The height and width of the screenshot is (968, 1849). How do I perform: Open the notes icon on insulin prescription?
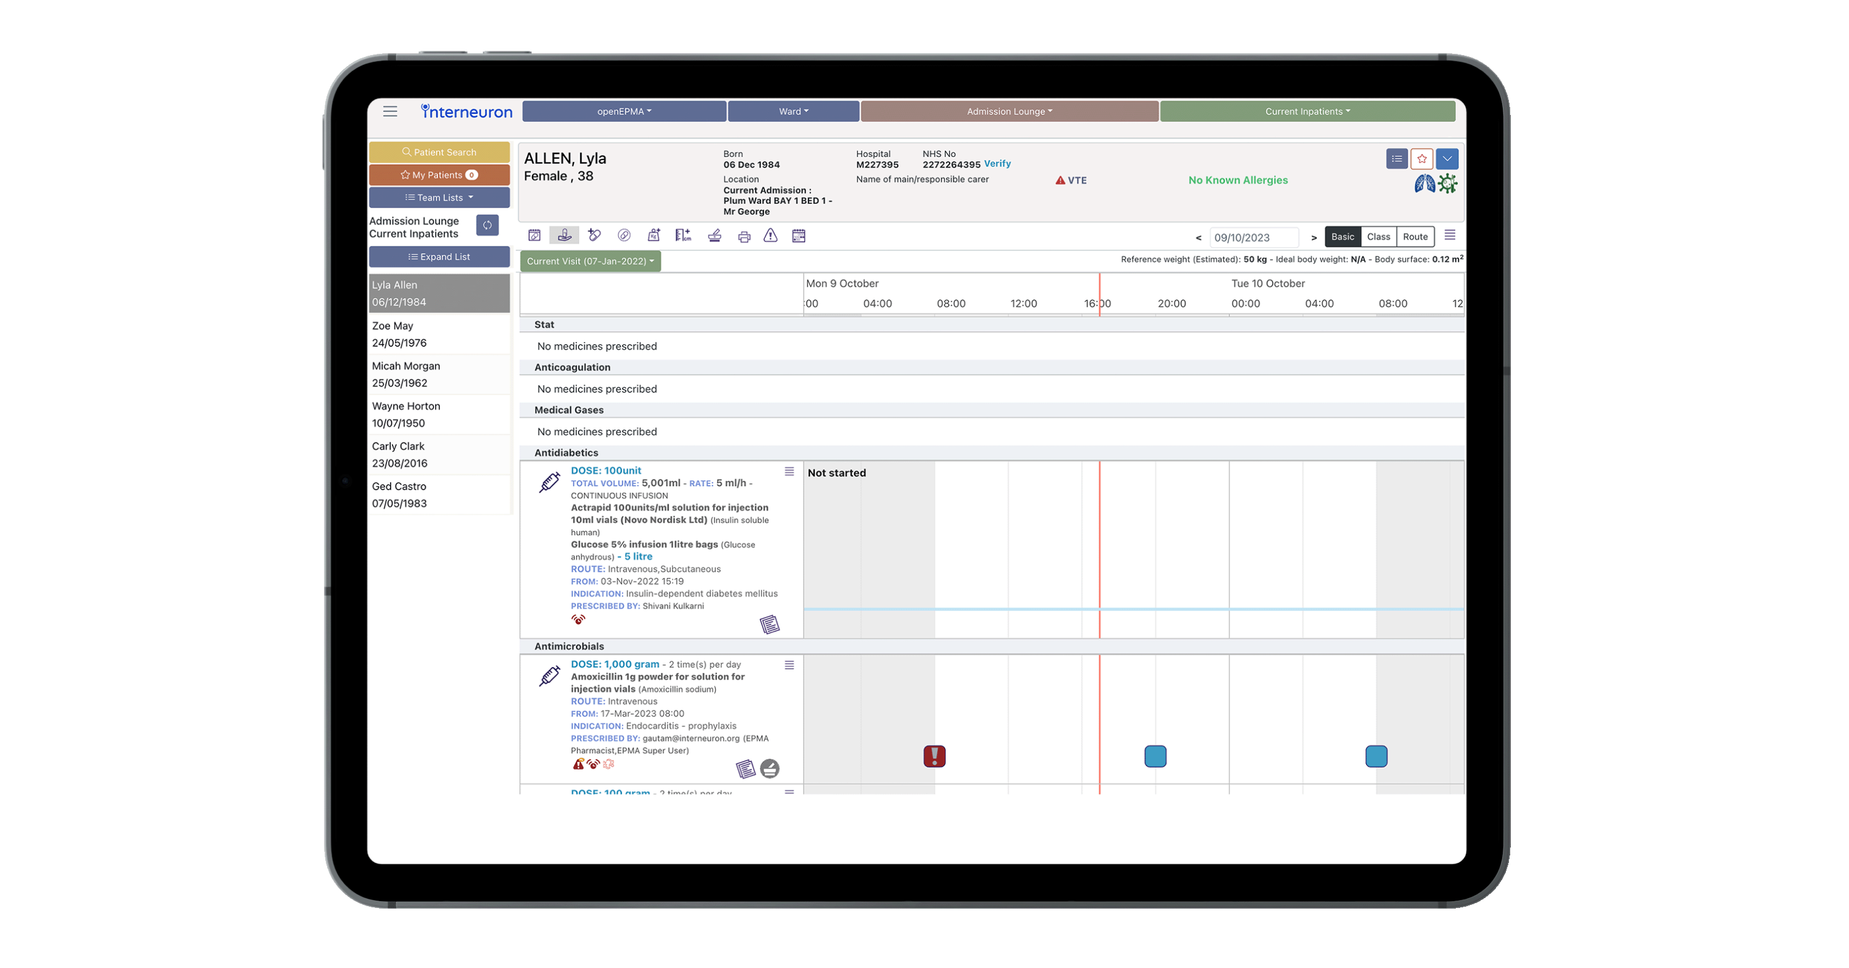(x=769, y=624)
